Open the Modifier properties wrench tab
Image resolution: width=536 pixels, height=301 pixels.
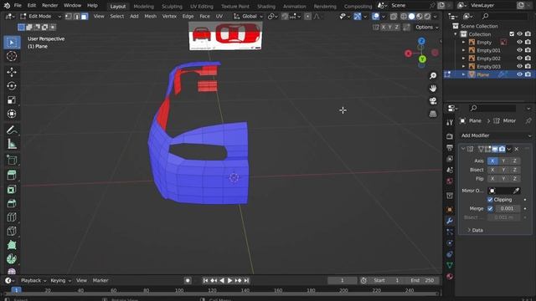coord(450,221)
